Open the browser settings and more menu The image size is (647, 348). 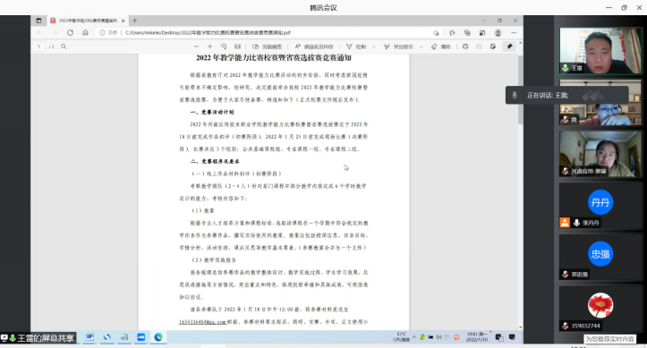point(514,32)
